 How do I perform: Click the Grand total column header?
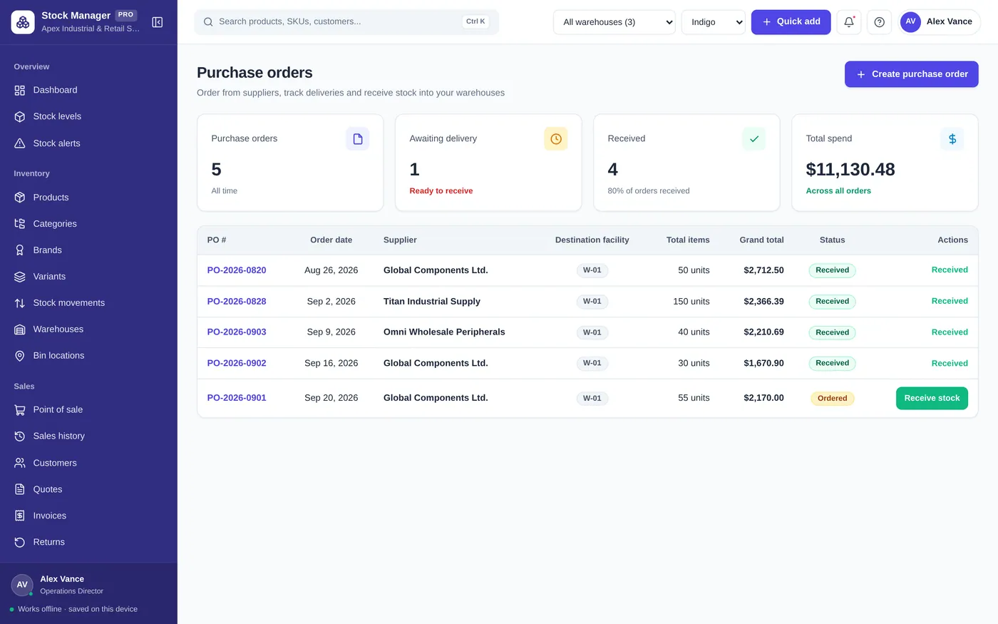[x=761, y=240]
